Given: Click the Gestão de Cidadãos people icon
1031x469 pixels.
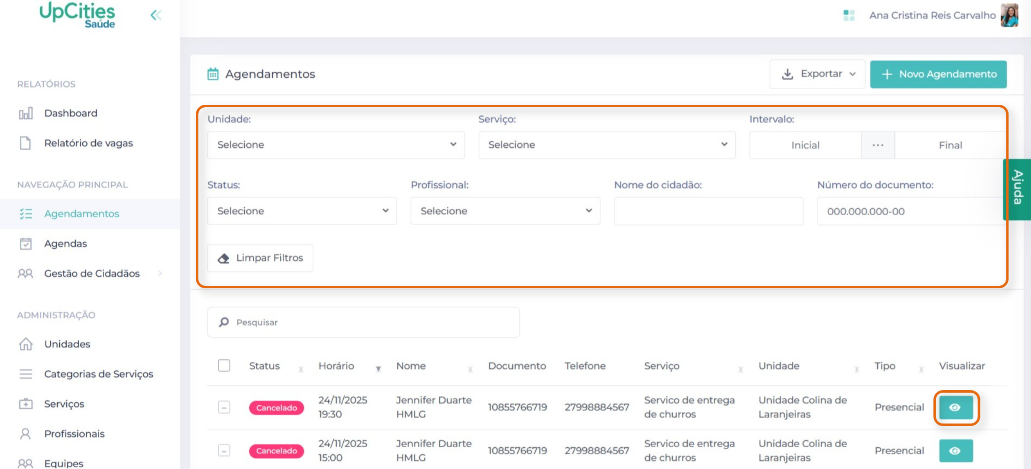Looking at the screenshot, I should tap(25, 274).
